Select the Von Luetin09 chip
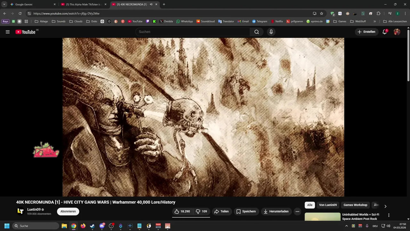The width and height of the screenshot is (410, 231). (x=328, y=205)
